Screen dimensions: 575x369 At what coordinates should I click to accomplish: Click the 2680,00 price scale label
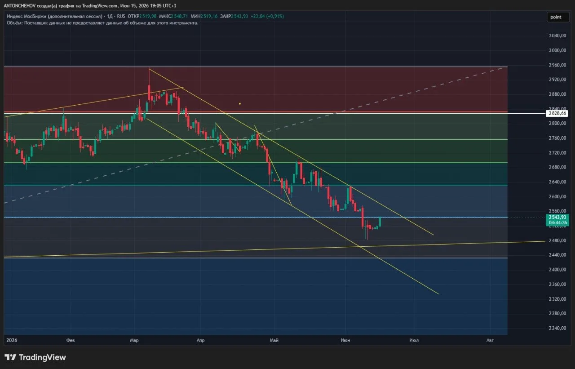click(x=558, y=167)
